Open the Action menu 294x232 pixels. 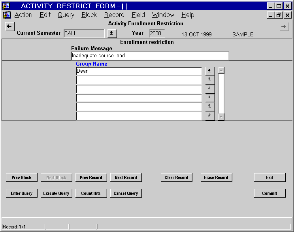(23, 15)
